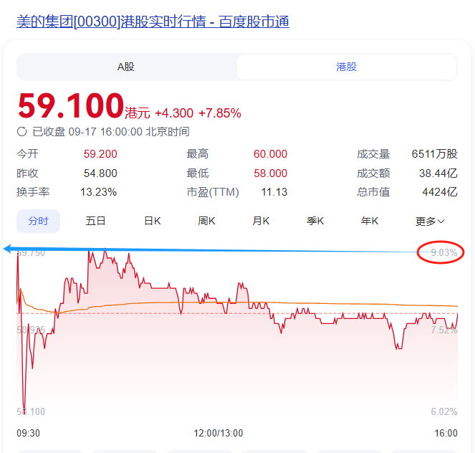The image size is (475, 453).
Task: Click the price change +4.300
Action: [174, 113]
